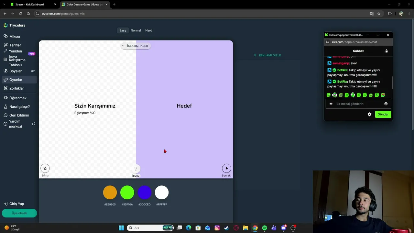This screenshot has height=233, width=414.
Task: Click the weather widget 23°C Güneşli
Action: pyautogui.click(x=12, y=228)
